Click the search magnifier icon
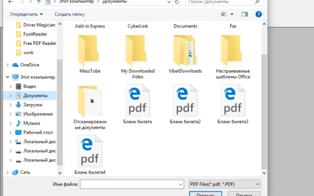Viewport: 314px width, 196px height. [257, 2]
